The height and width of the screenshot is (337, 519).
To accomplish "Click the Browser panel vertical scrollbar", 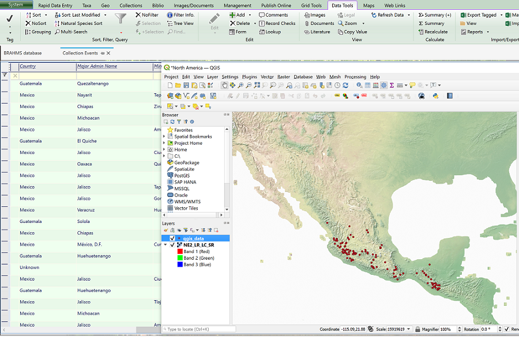I will [227, 169].
